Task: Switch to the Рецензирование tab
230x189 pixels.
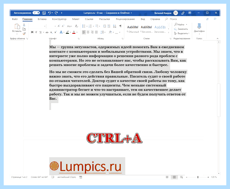Action: [125, 19]
